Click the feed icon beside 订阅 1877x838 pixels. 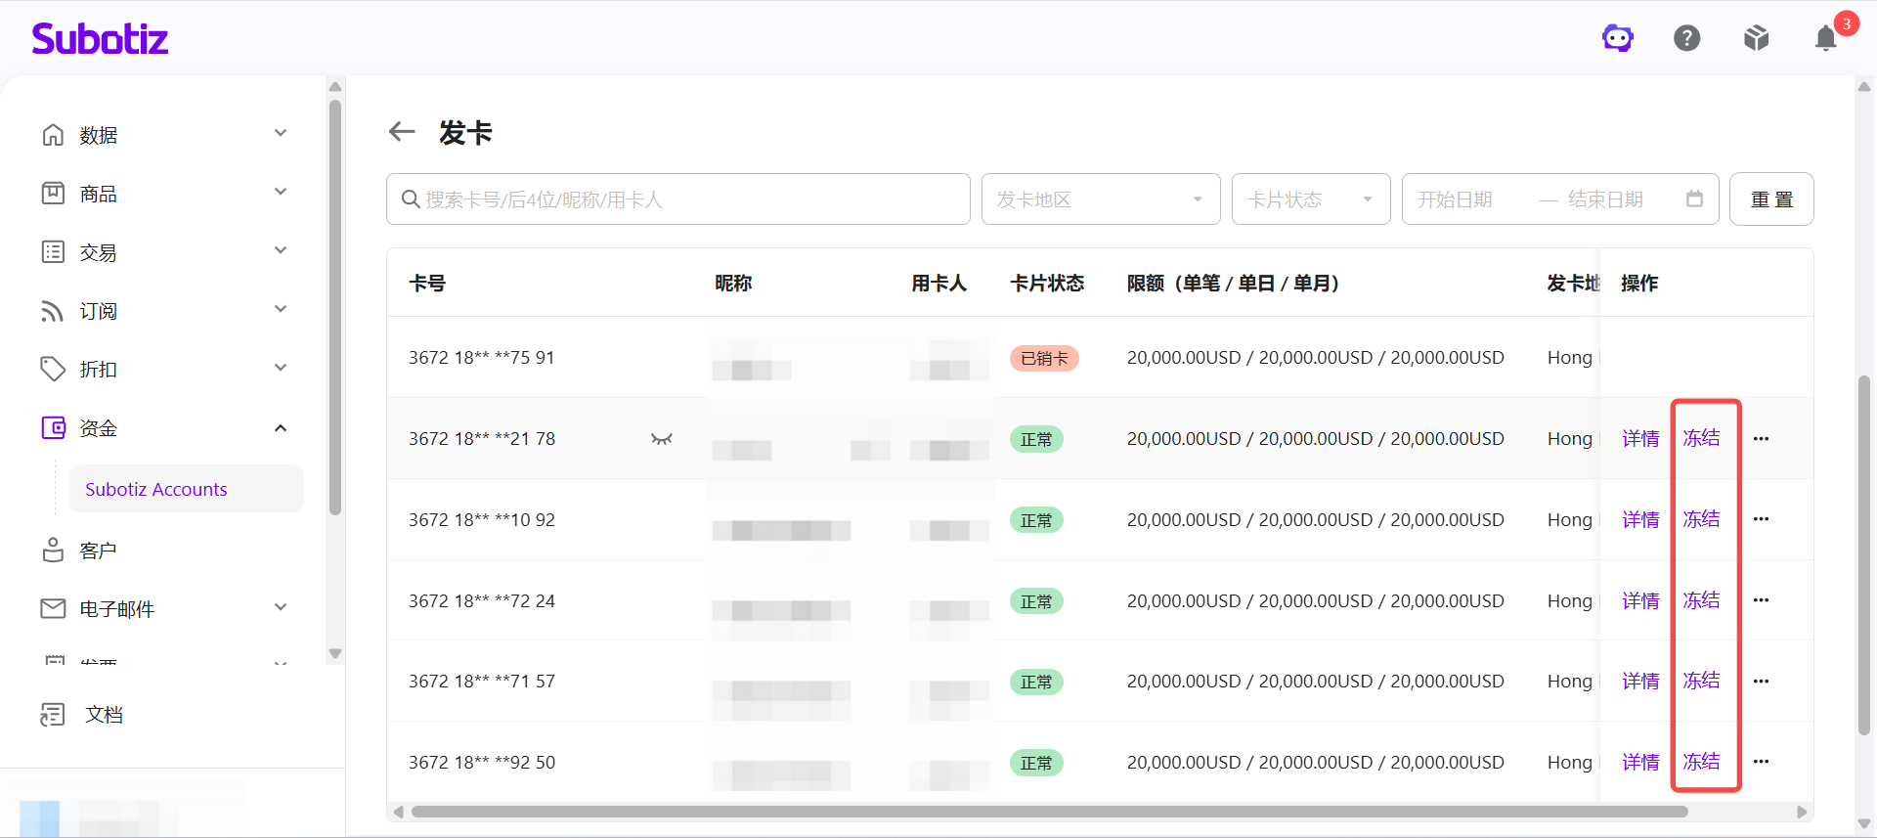coord(53,310)
